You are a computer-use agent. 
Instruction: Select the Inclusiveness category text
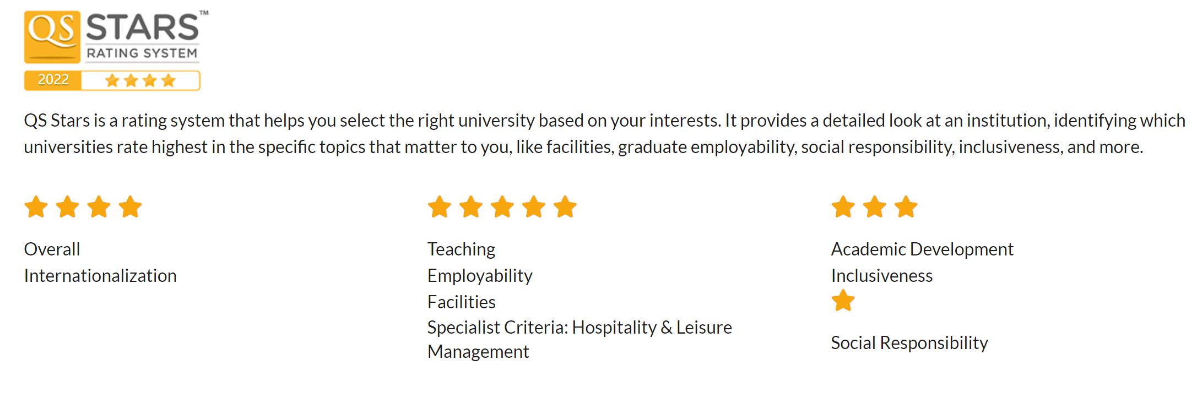[881, 276]
